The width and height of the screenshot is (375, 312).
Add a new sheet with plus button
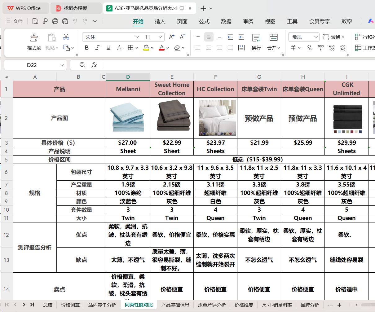(339, 305)
